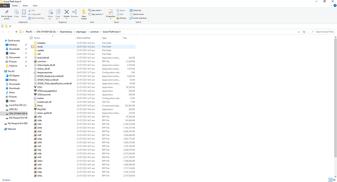This screenshot has width=337, height=182.
Task: Open the help question mark icon
Action: tap(335, 5)
